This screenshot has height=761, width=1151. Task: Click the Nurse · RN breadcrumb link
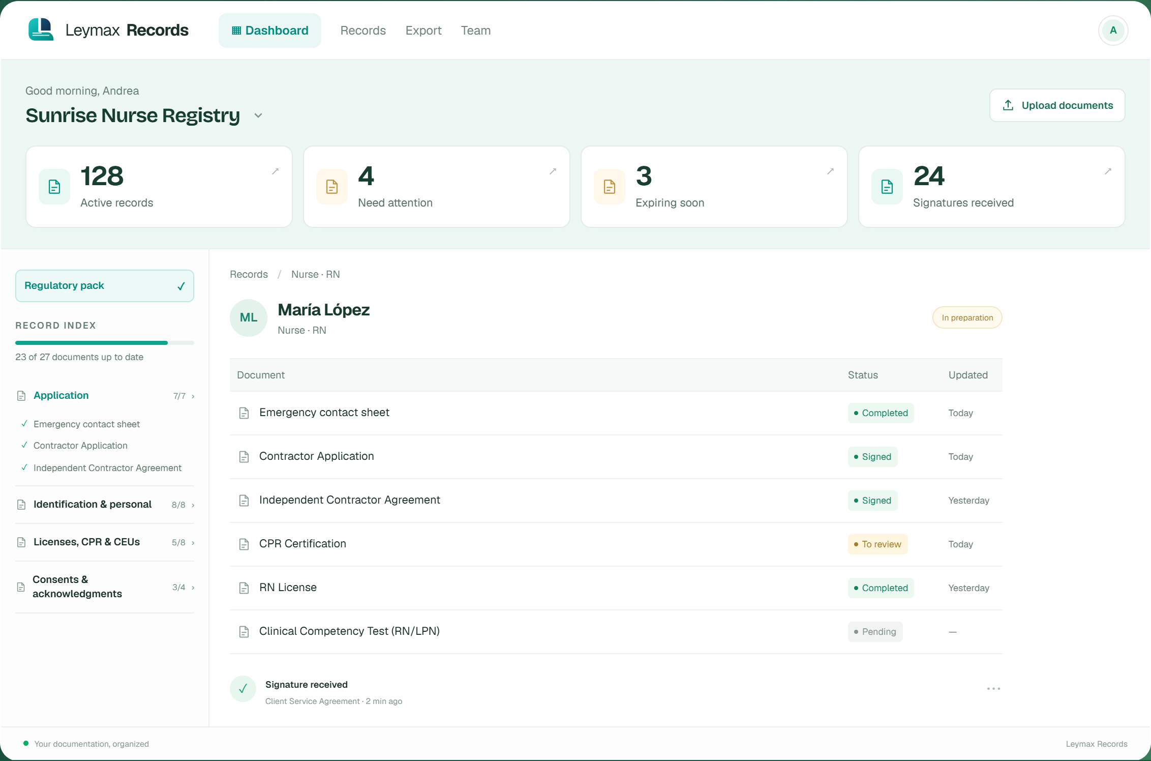click(x=316, y=275)
